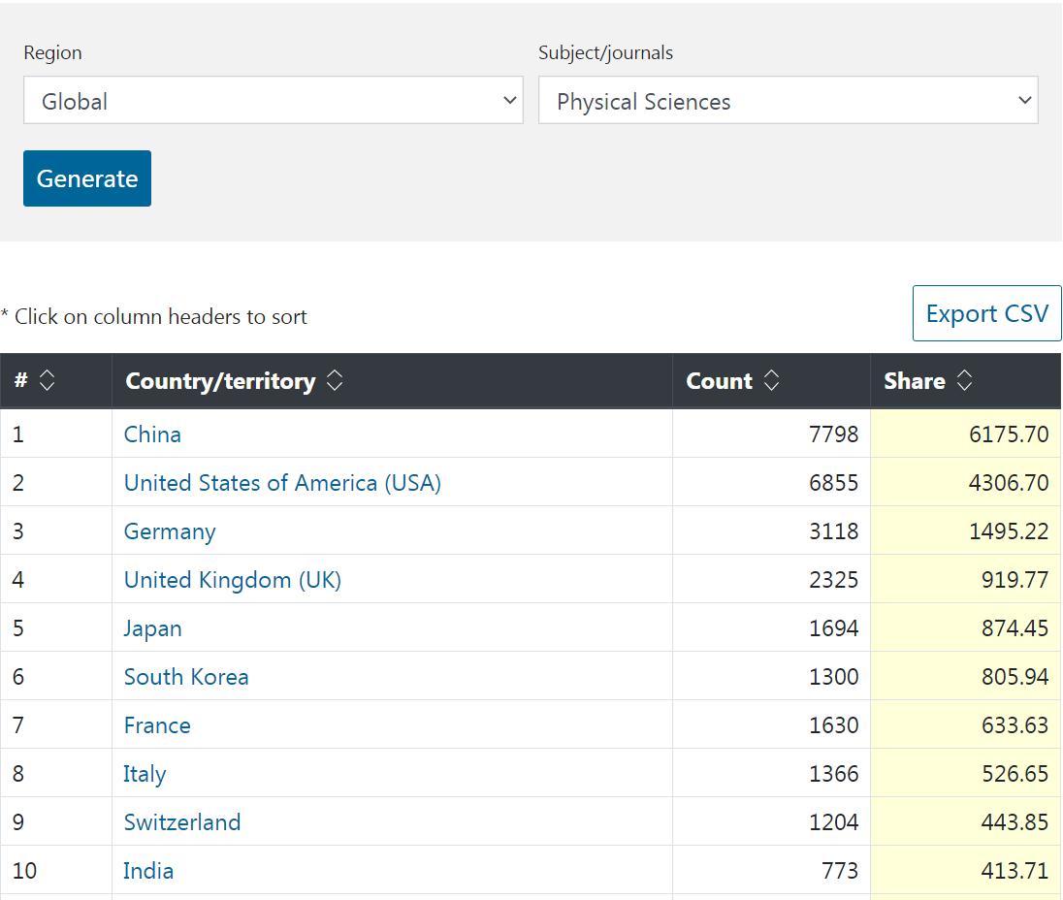Open the China country link
The height and width of the screenshot is (900, 1063).
coord(152,434)
